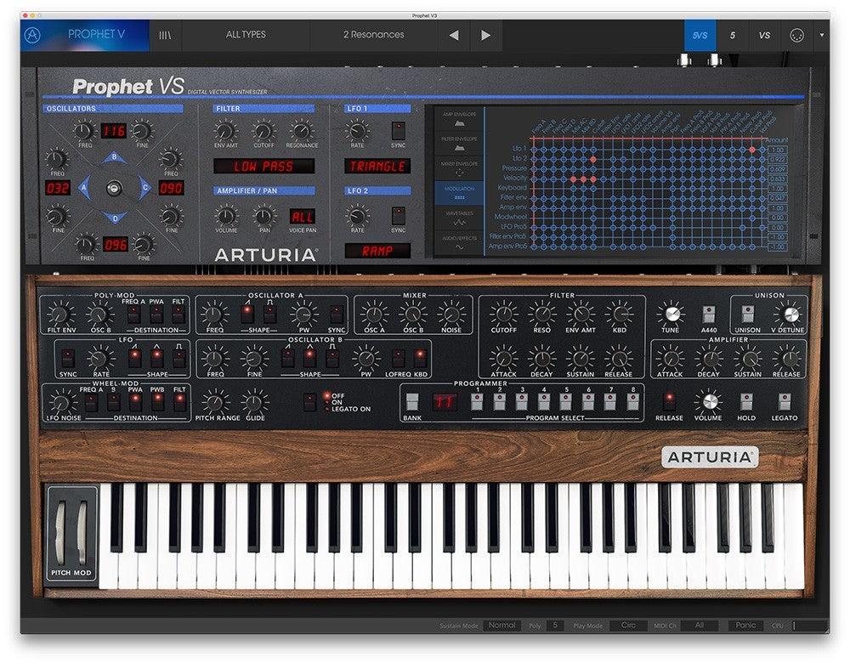Click joystick arrow D on the vector pad
Image resolution: width=850 pixels, height=663 pixels.
(115, 218)
